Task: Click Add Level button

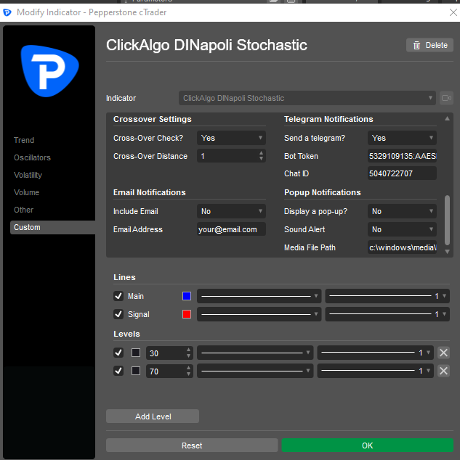Action: (x=153, y=416)
